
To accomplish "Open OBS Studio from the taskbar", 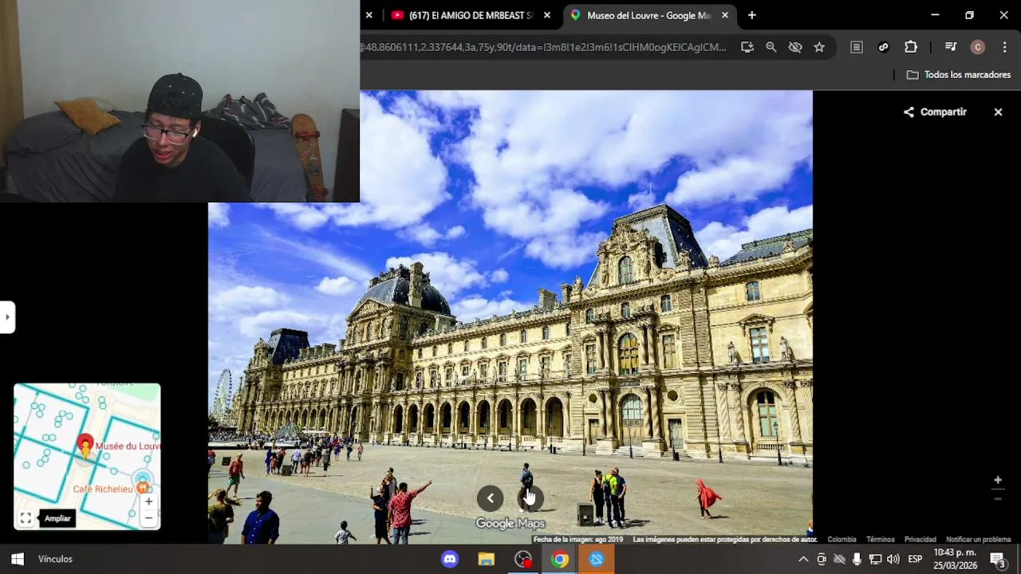I will point(523,559).
